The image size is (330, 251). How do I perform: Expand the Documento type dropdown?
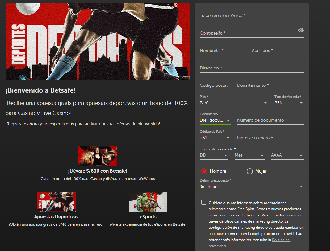[x=215, y=120]
